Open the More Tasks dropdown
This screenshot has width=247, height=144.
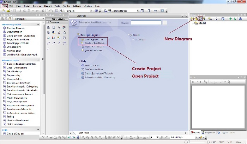29,19
